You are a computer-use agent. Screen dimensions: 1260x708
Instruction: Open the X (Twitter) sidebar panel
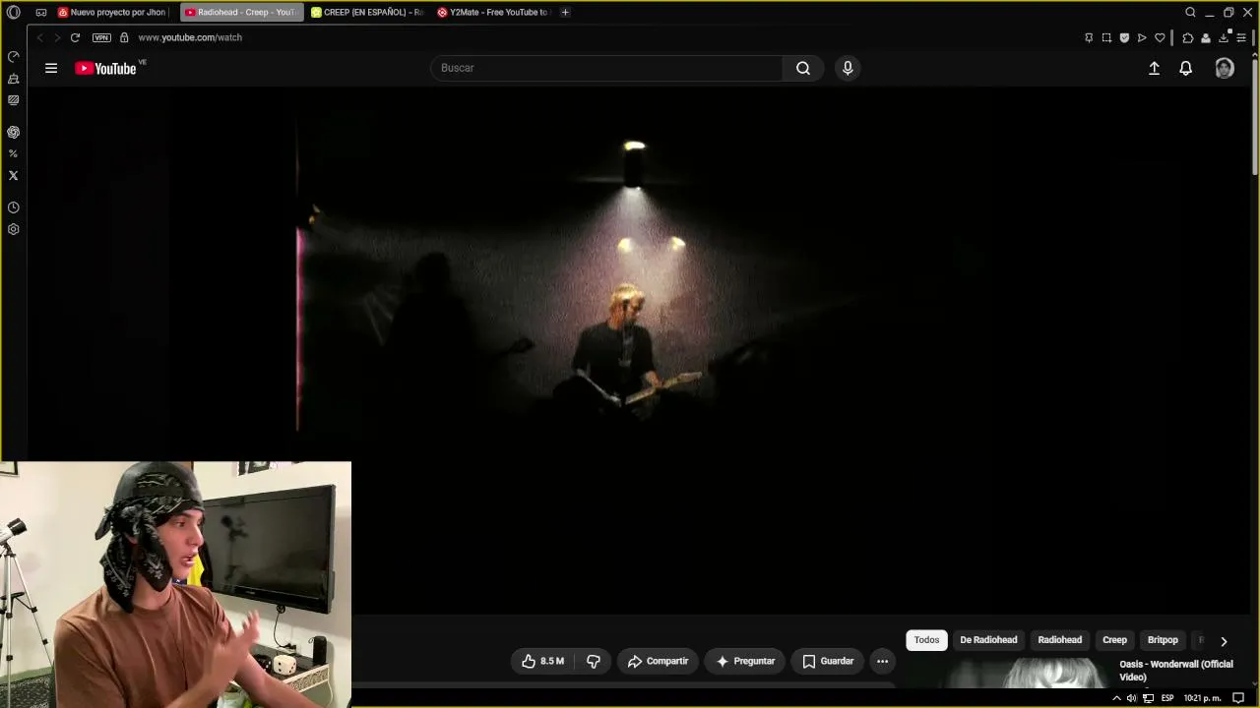click(13, 175)
